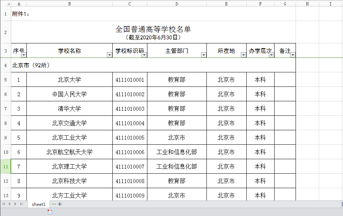The image size is (343, 216).
Task: Click the 学校名称 header cell
Action: (x=70, y=51)
